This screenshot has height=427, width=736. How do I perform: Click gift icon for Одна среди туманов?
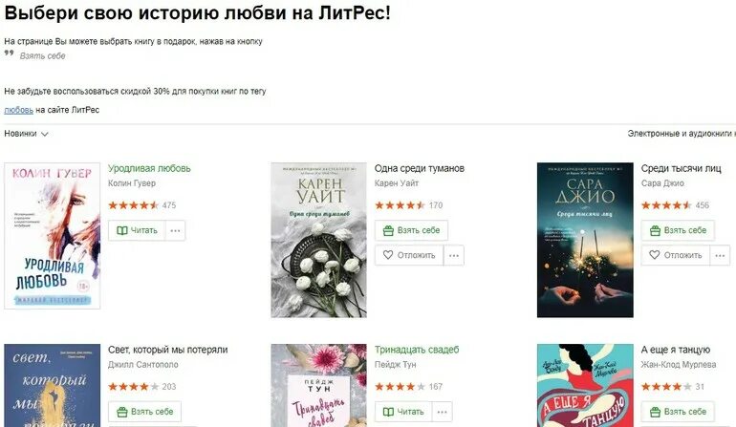pyautogui.click(x=388, y=230)
